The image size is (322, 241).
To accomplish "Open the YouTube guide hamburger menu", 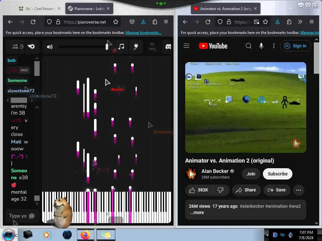I will tap(186, 46).
